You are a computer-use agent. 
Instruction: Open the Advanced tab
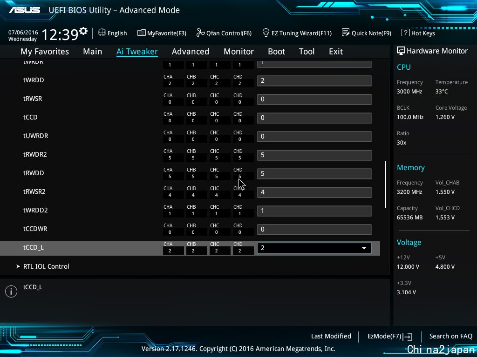pos(191,51)
